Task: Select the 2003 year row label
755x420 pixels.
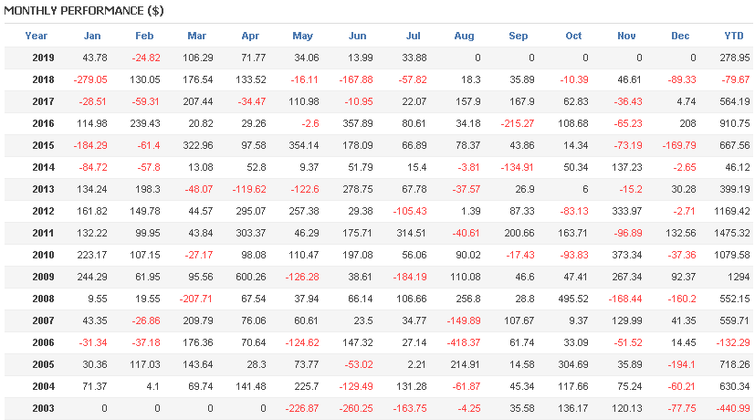Action: [x=43, y=408]
